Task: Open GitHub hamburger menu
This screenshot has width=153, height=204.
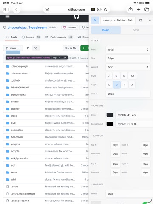Action: (x=7, y=17)
